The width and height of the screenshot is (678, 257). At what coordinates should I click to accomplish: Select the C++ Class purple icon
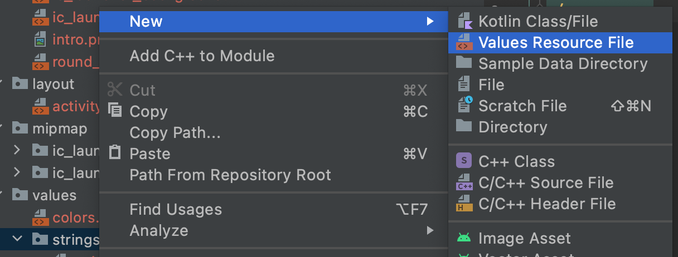pos(464,161)
